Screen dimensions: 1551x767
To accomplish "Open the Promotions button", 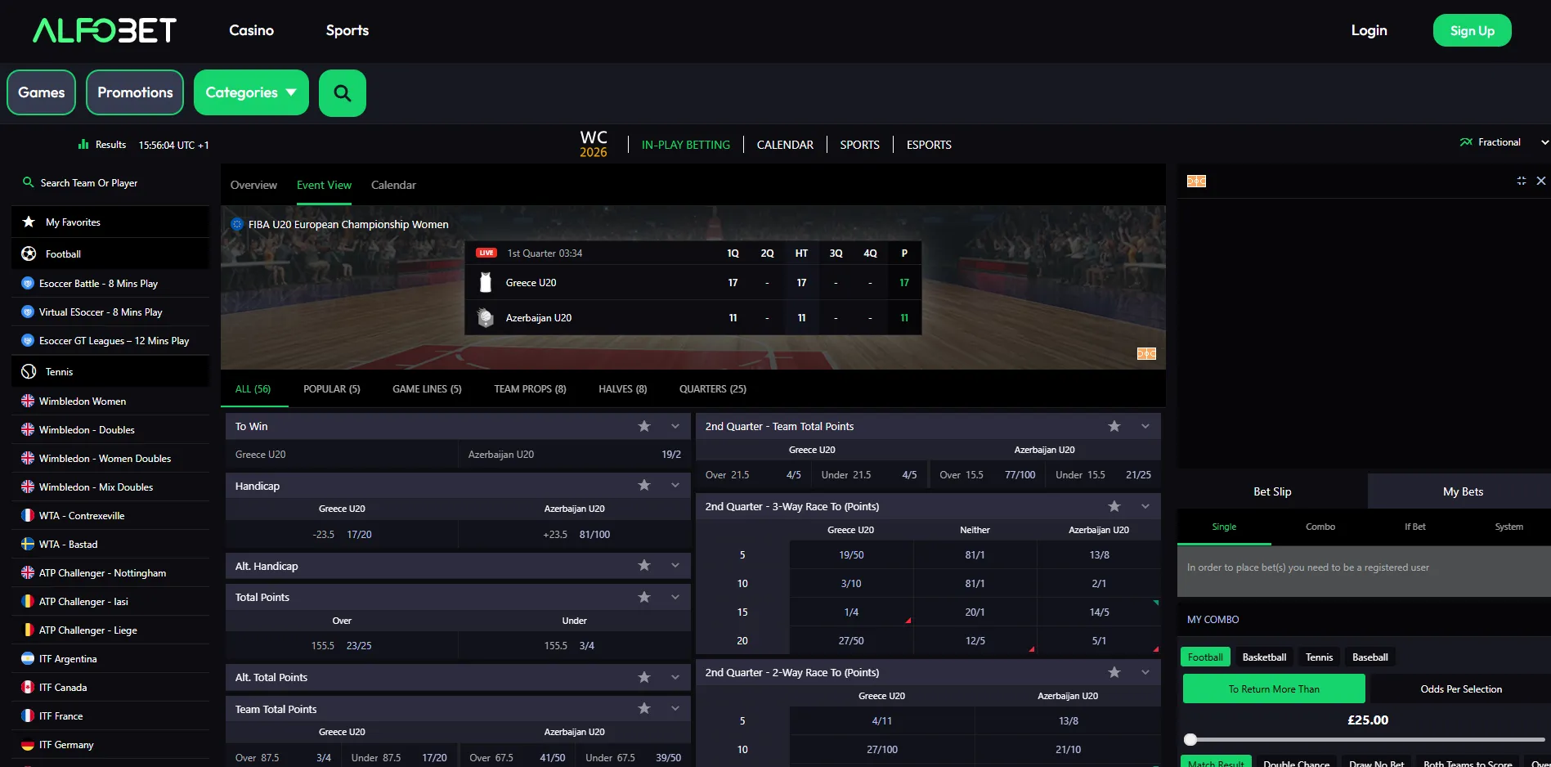I will 135,92.
